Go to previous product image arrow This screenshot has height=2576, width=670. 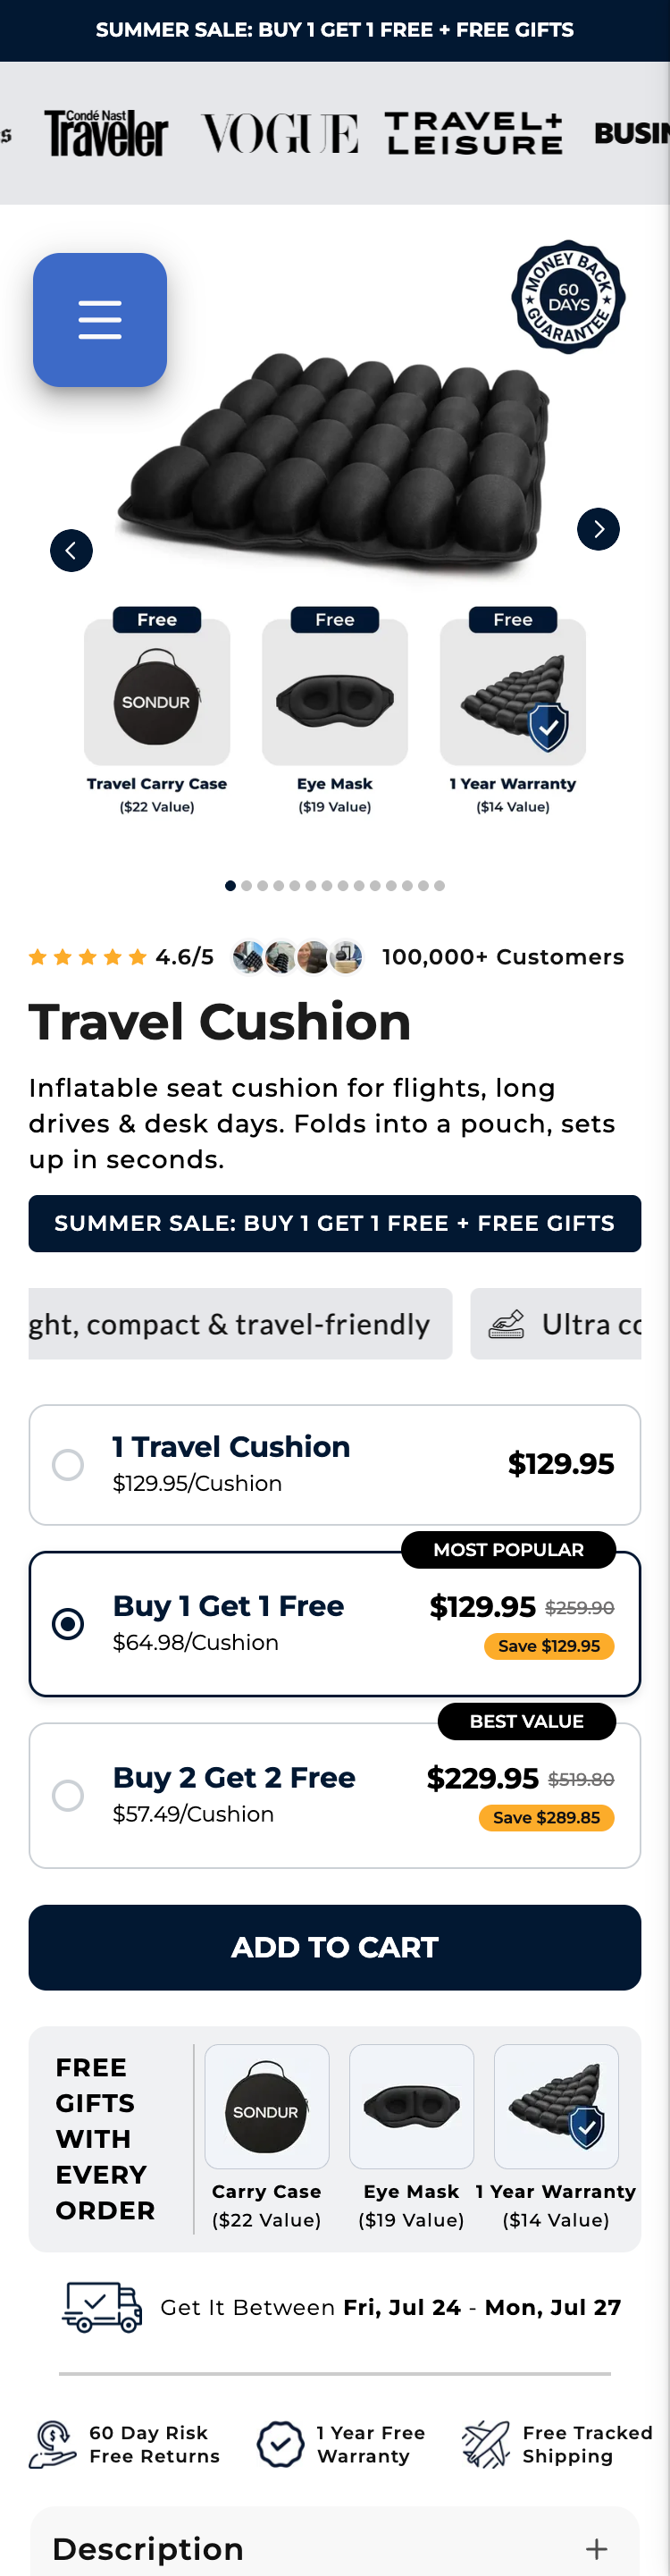[71, 550]
